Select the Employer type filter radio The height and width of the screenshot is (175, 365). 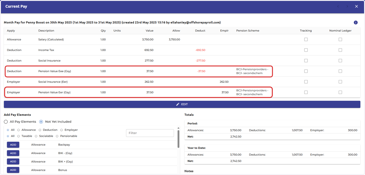click(x=62, y=130)
